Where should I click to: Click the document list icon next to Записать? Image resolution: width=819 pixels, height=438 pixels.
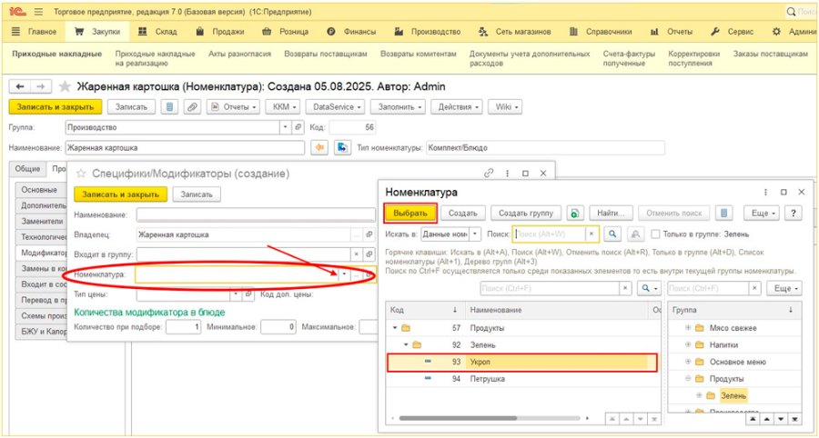pos(169,107)
